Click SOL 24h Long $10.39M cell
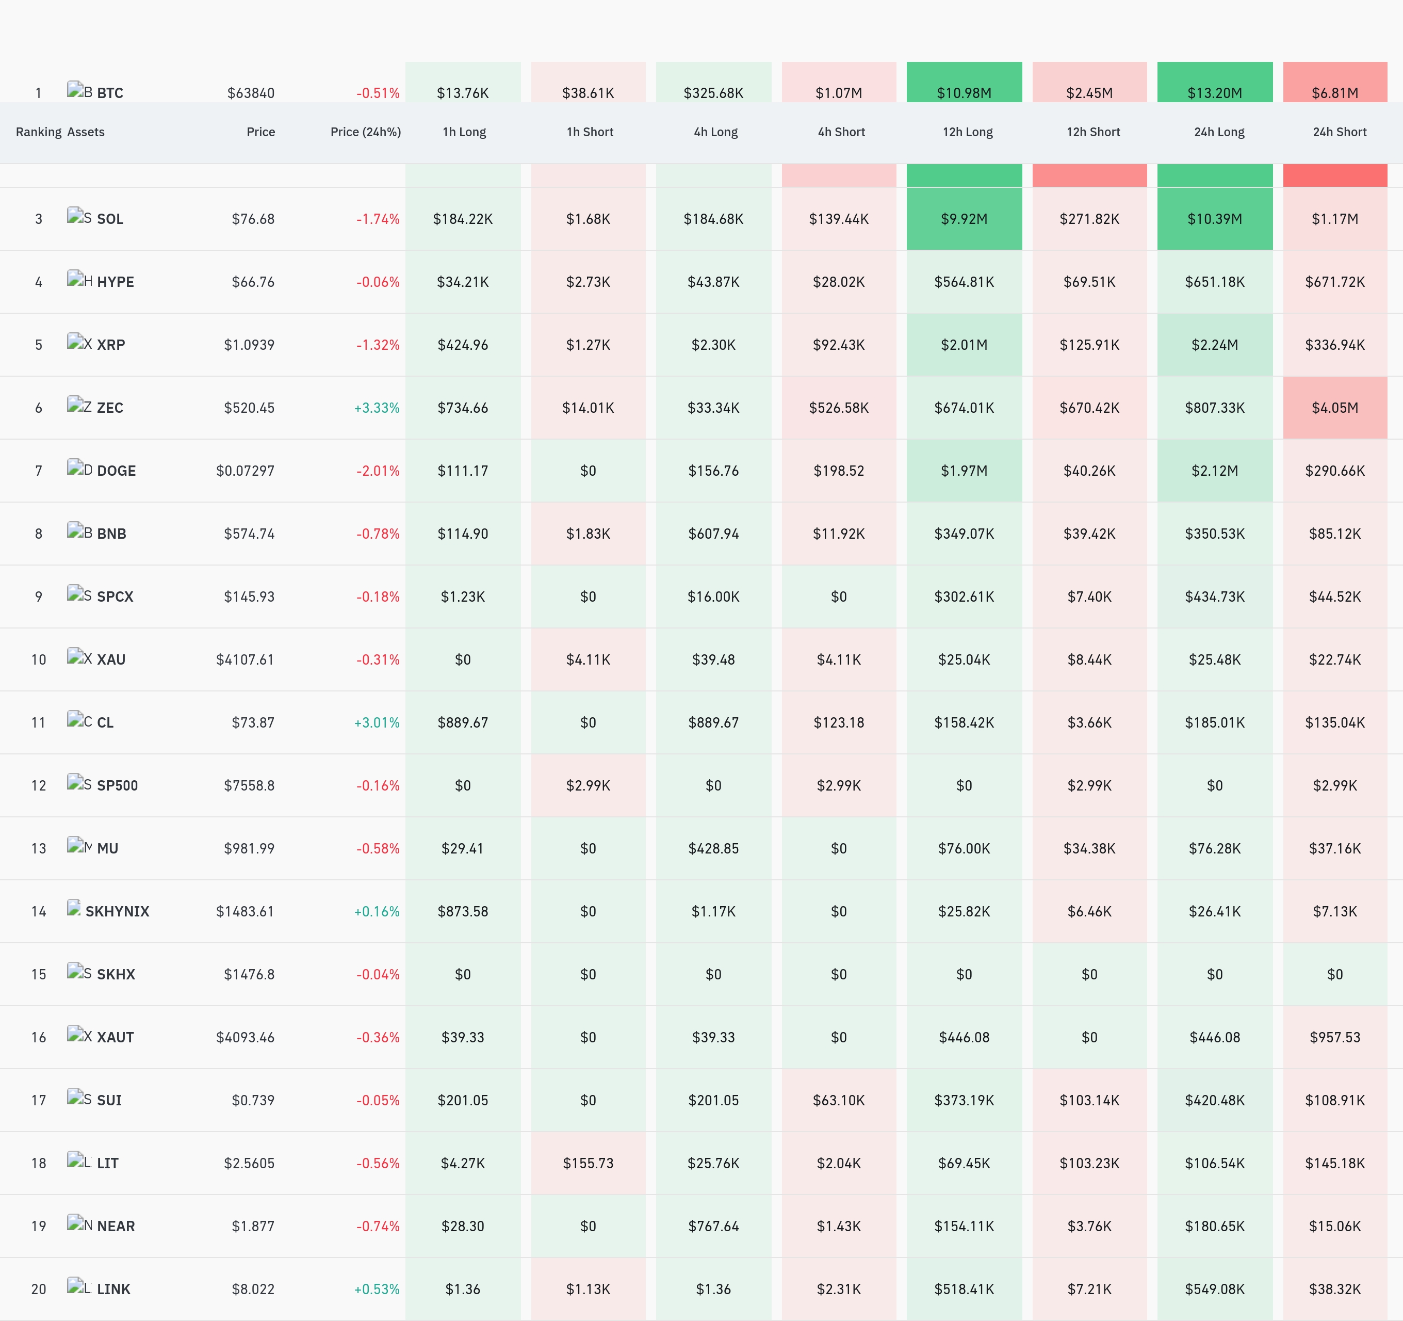Screen dimensions: 1403x1321 (1215, 219)
